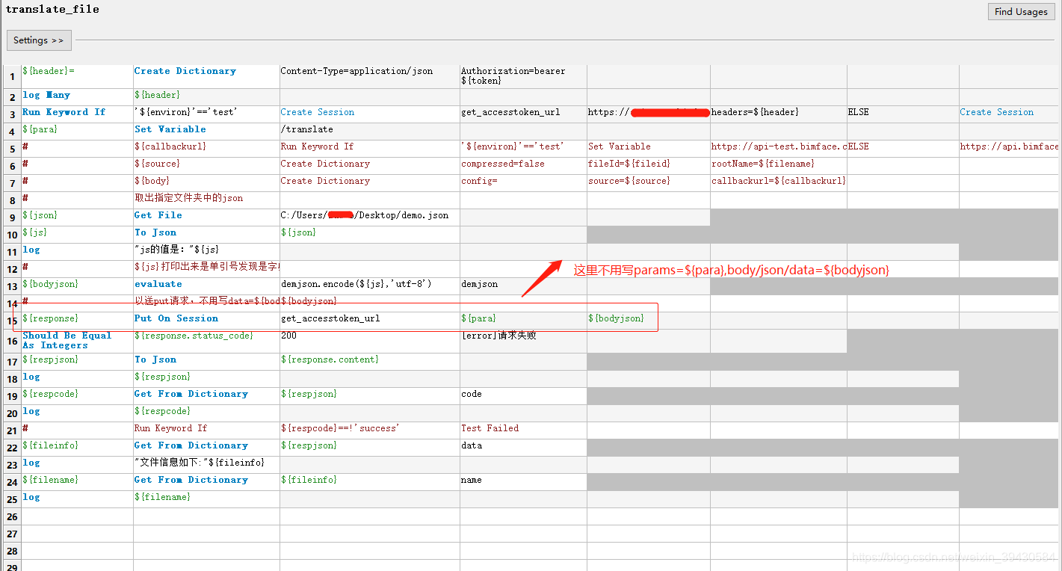Screen dimensions: 1062x571
Task: Expand the "Settings >>" panel
Action: pos(39,40)
